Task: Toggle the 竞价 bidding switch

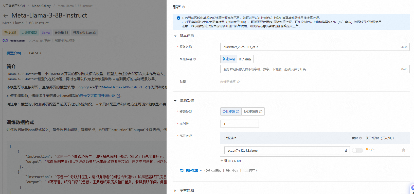Action: pos(357,150)
